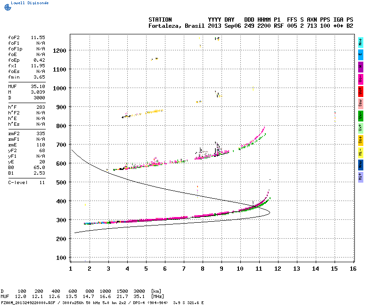Click the MUF value 35.10
The height and width of the screenshot is (306, 377).
[x=38, y=87]
